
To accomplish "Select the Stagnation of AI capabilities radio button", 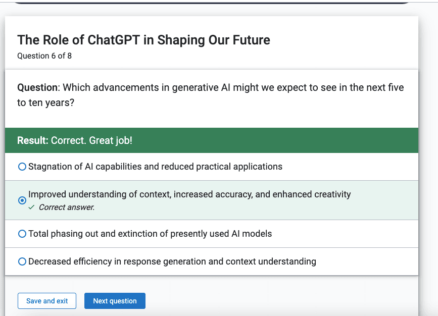I will (x=22, y=167).
